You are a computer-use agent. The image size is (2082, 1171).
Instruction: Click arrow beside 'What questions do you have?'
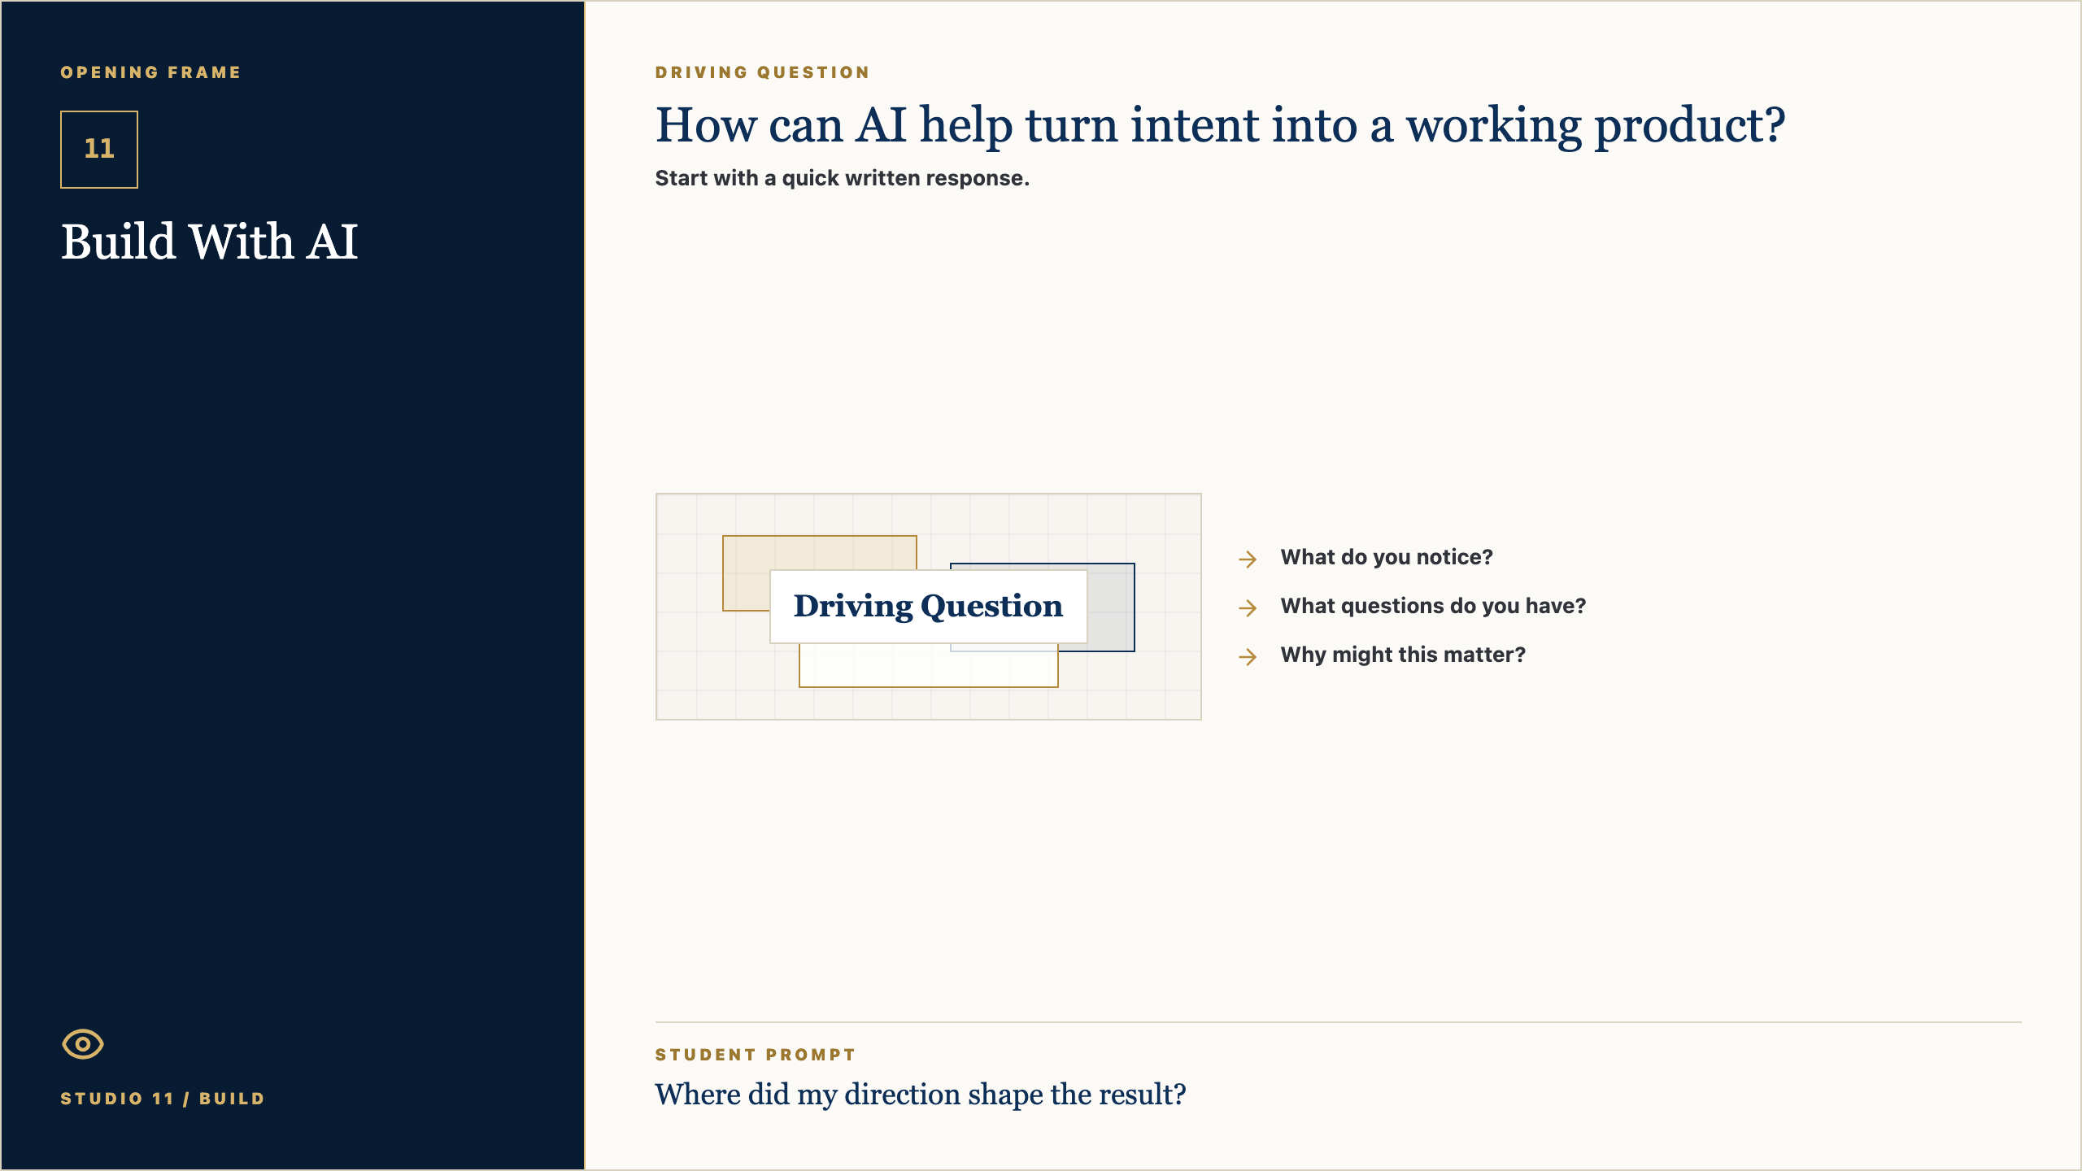coord(1248,607)
